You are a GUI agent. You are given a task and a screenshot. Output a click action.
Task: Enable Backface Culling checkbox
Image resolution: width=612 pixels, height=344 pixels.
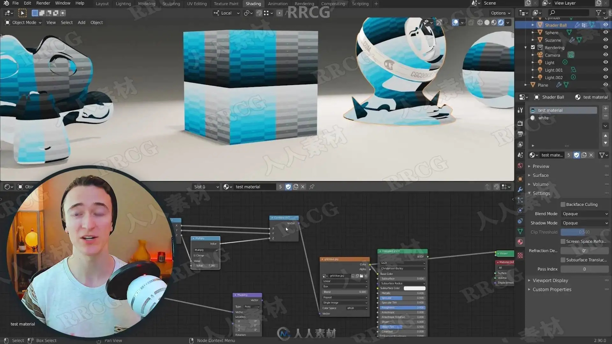563,204
